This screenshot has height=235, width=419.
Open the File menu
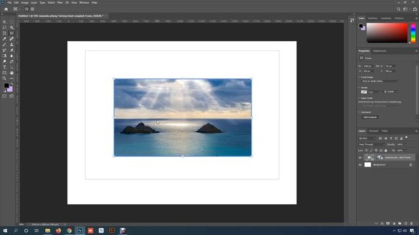pyautogui.click(x=9, y=3)
